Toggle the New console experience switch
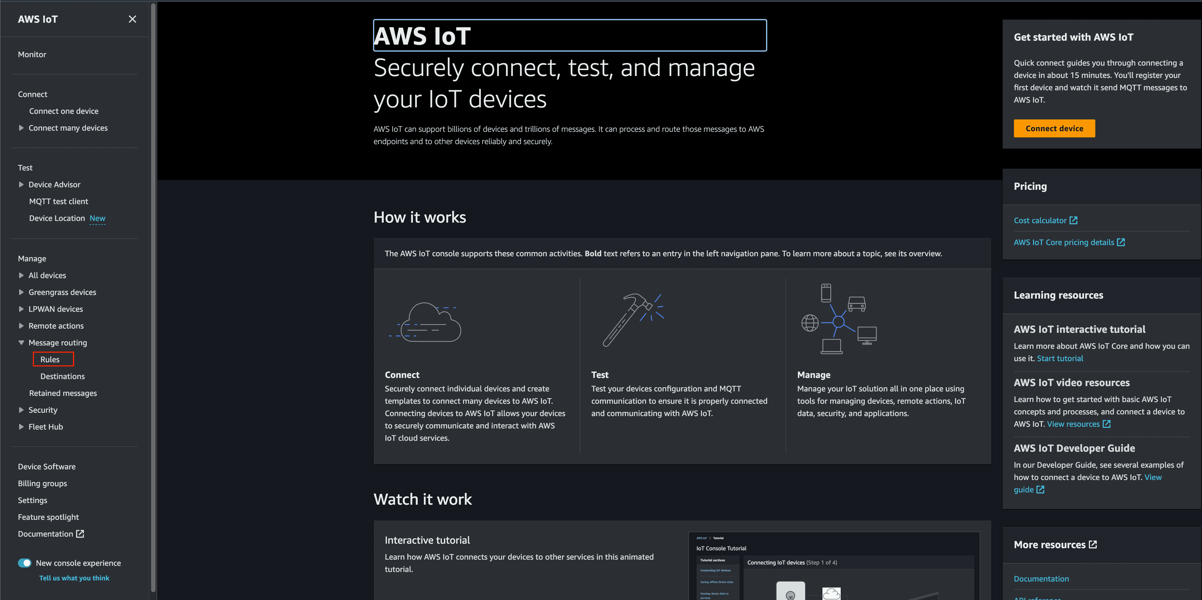1202x600 pixels. 24,563
